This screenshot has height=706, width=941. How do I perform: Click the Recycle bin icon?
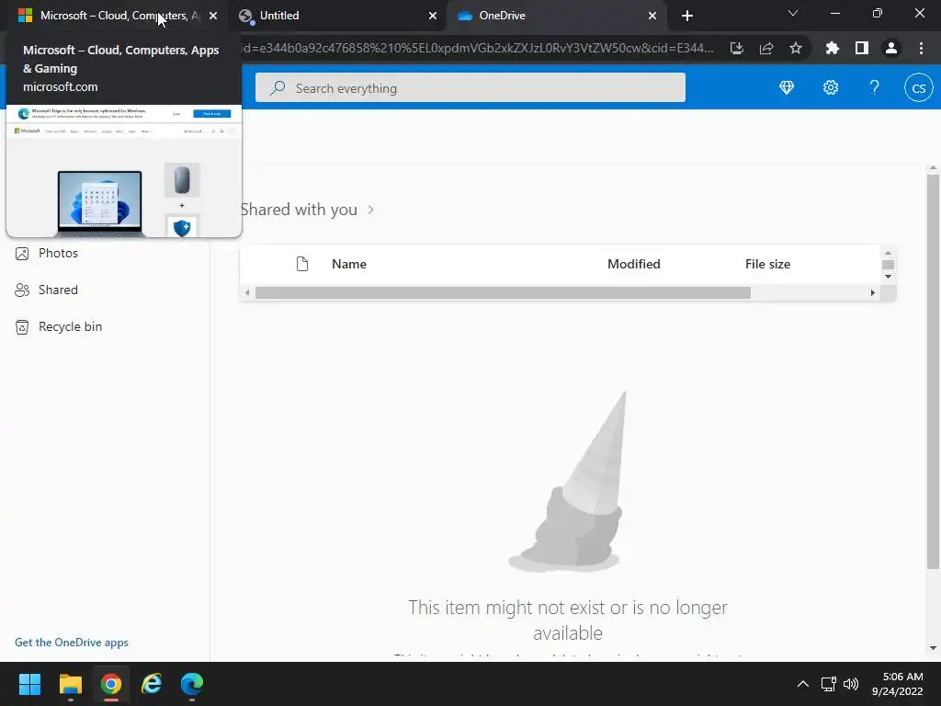point(22,326)
